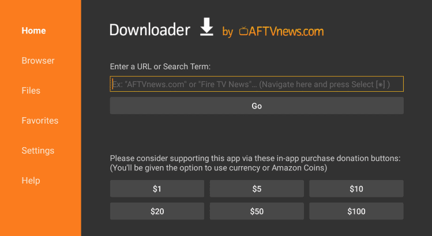432x236 pixels.
Task: Click the Downloader title text
Action: click(150, 30)
